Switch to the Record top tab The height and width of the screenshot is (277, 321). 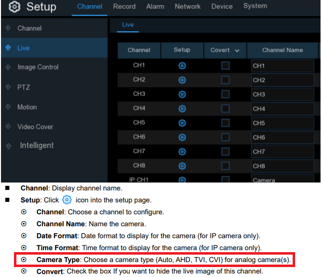pyautogui.click(x=124, y=6)
